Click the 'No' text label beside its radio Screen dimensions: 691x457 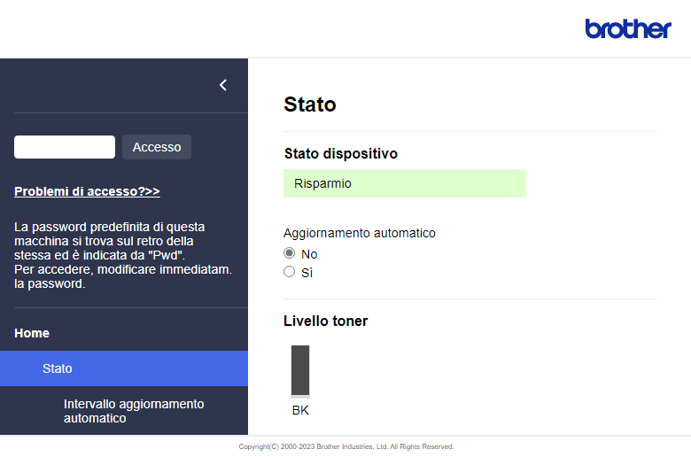[309, 254]
